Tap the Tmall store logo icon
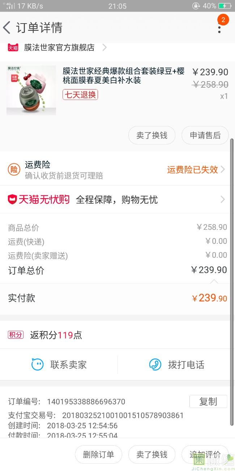Viewport: 235px width, 471px height. 13,47
